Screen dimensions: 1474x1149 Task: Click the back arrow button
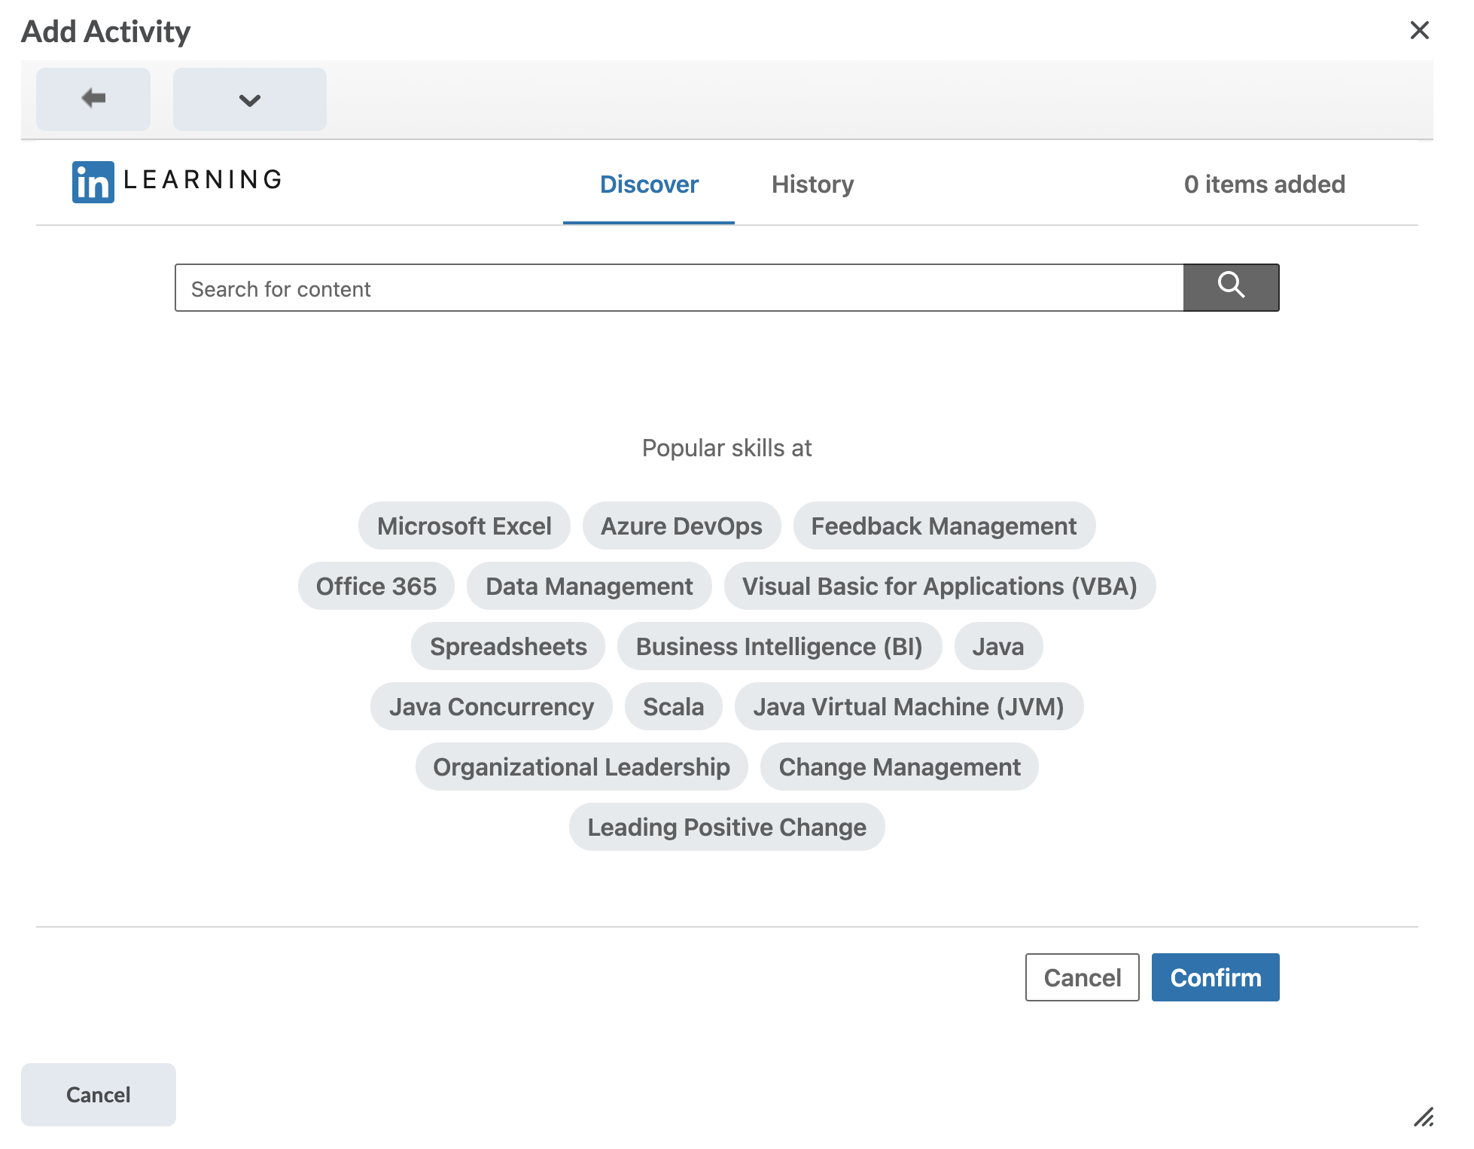click(x=93, y=99)
